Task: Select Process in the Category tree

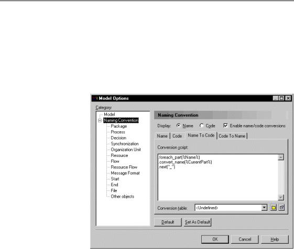Action: coord(118,132)
